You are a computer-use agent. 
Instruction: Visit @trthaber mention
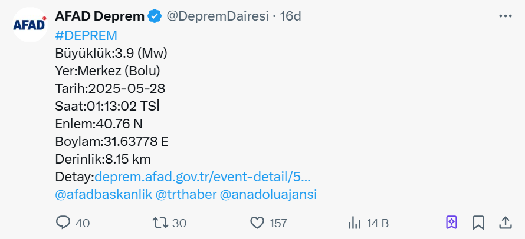(x=186, y=194)
